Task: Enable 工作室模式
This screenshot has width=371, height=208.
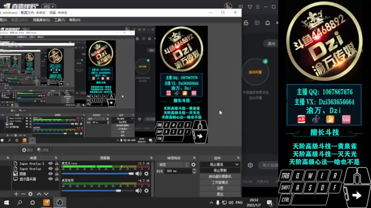Action: [x=220, y=182]
